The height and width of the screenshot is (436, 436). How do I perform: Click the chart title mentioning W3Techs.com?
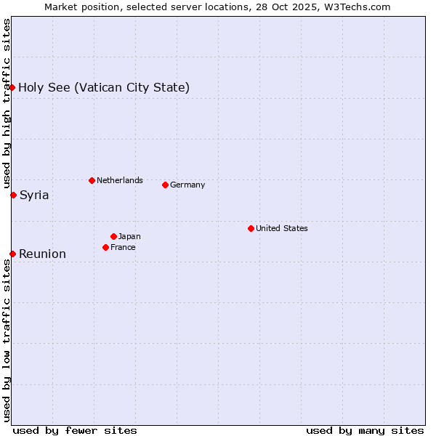[x=217, y=7]
